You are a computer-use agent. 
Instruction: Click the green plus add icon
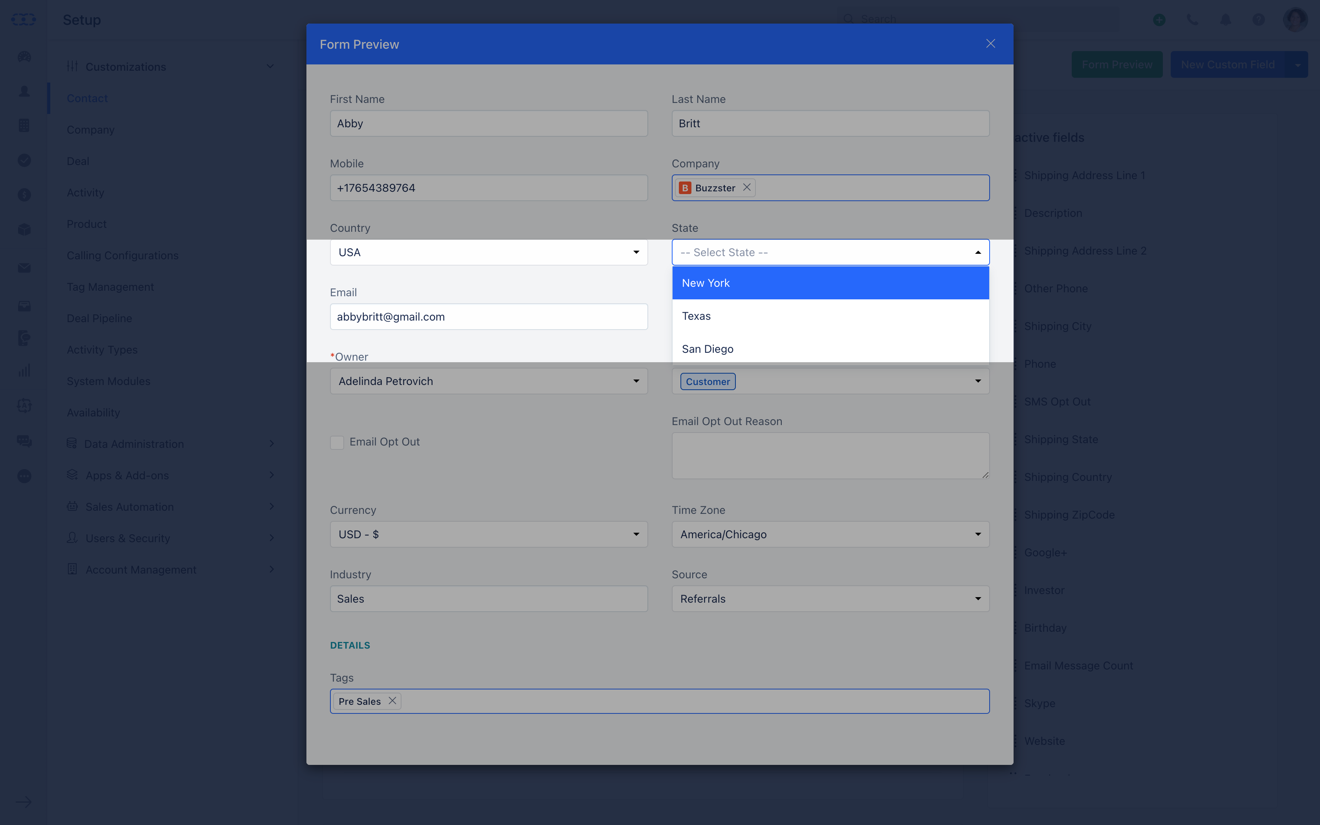[1159, 20]
